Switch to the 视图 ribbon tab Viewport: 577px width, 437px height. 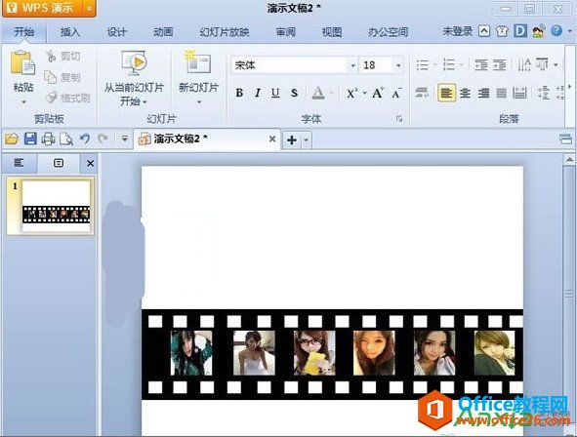tap(332, 32)
